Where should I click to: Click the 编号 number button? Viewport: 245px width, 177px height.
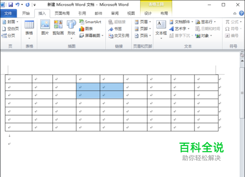coord(232,35)
